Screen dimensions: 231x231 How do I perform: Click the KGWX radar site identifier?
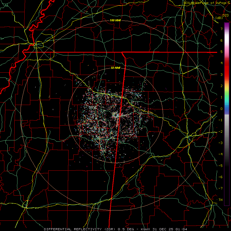click(146, 229)
